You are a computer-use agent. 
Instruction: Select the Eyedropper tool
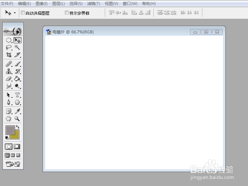17,111
